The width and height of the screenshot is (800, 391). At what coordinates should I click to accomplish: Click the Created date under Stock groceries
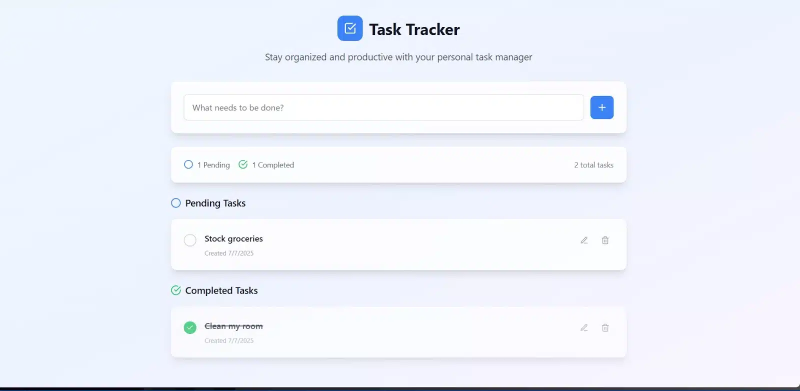pos(229,253)
